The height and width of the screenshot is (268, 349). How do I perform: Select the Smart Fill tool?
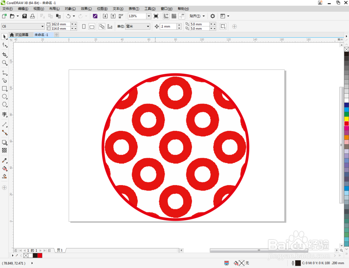coord(4,176)
